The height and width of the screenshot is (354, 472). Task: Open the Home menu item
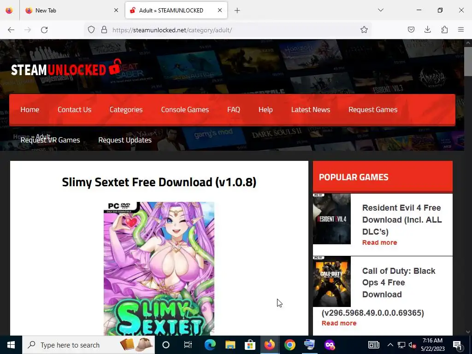[x=30, y=110]
